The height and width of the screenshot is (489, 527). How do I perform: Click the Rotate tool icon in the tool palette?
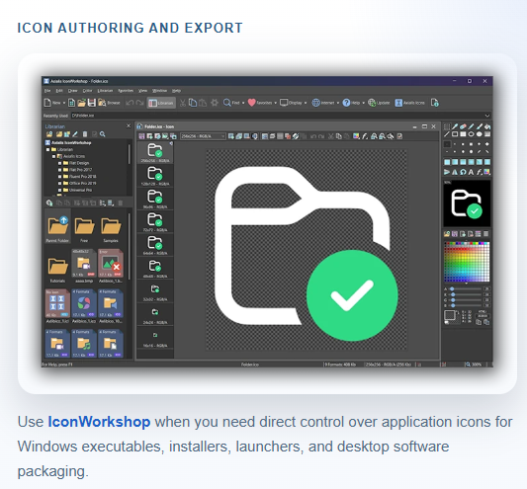(463, 172)
